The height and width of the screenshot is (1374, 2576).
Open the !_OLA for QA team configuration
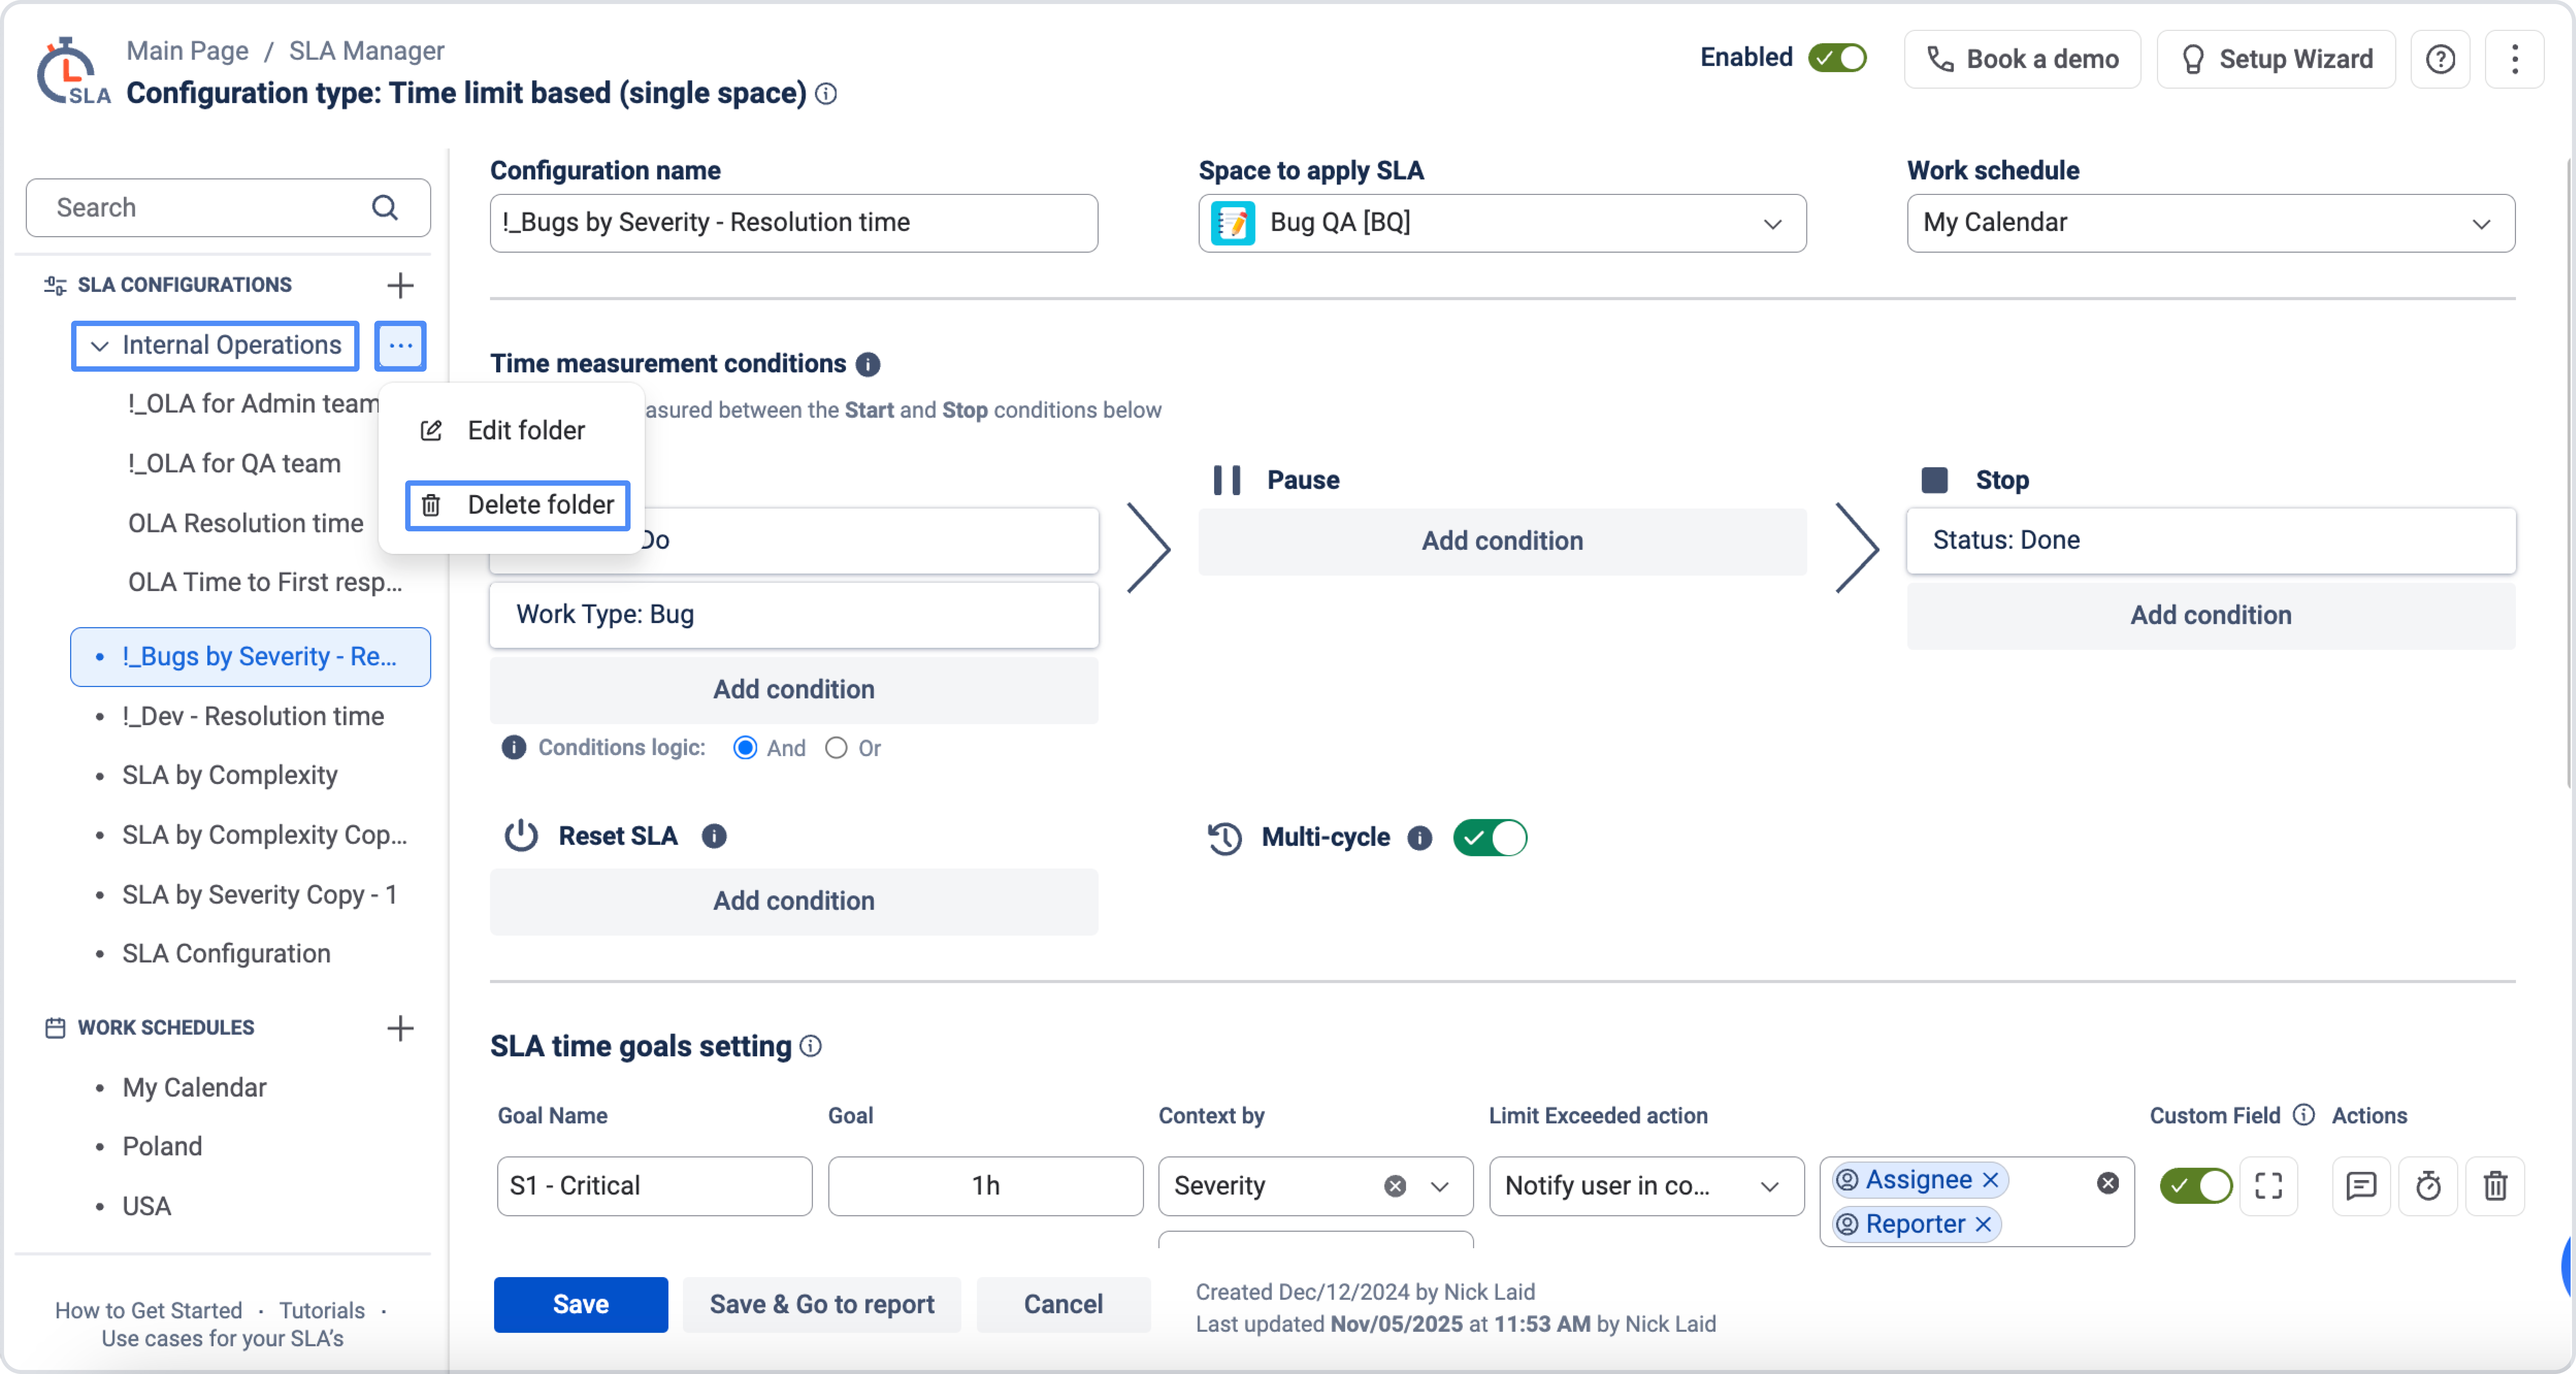234,464
